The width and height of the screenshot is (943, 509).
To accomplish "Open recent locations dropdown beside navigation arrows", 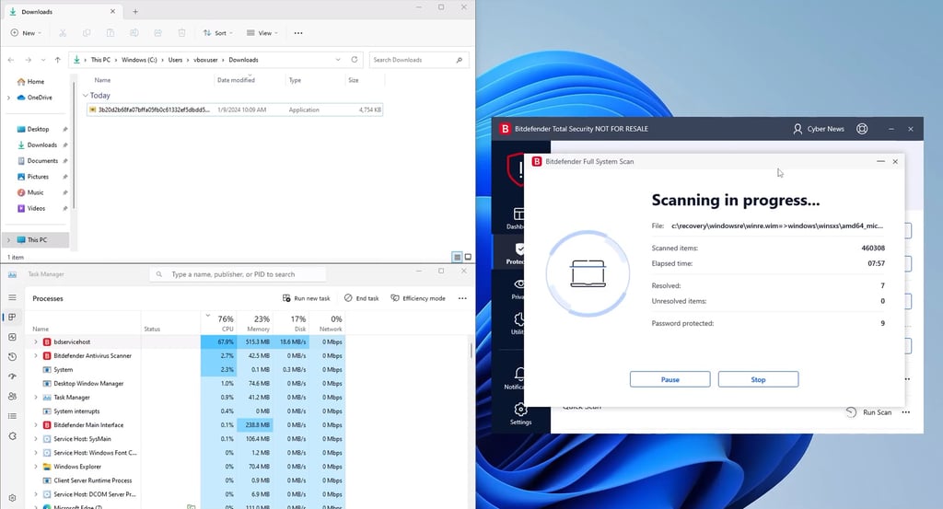I will [x=42, y=60].
